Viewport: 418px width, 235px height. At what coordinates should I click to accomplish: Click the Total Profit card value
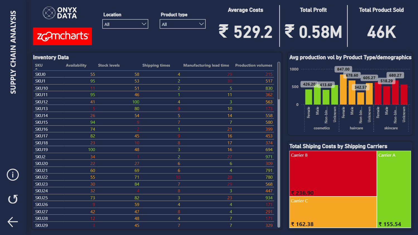[313, 32]
